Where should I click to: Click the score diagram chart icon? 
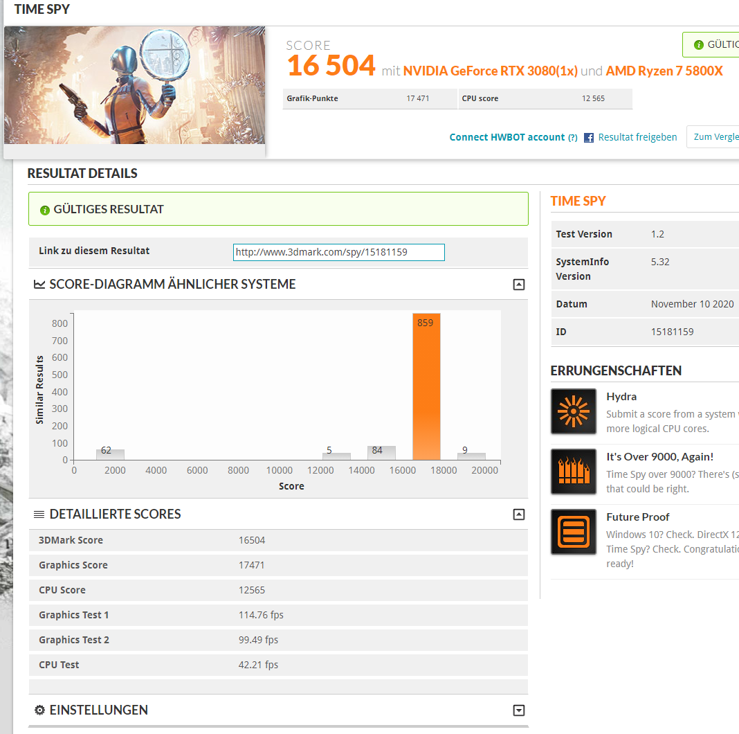click(x=38, y=284)
